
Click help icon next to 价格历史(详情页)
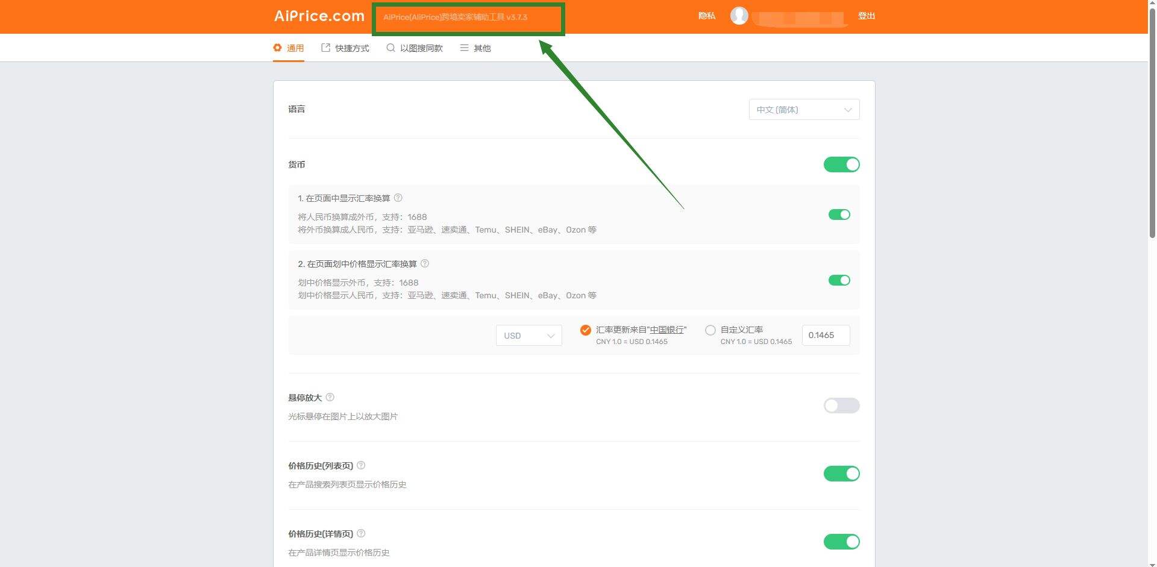pyautogui.click(x=361, y=534)
